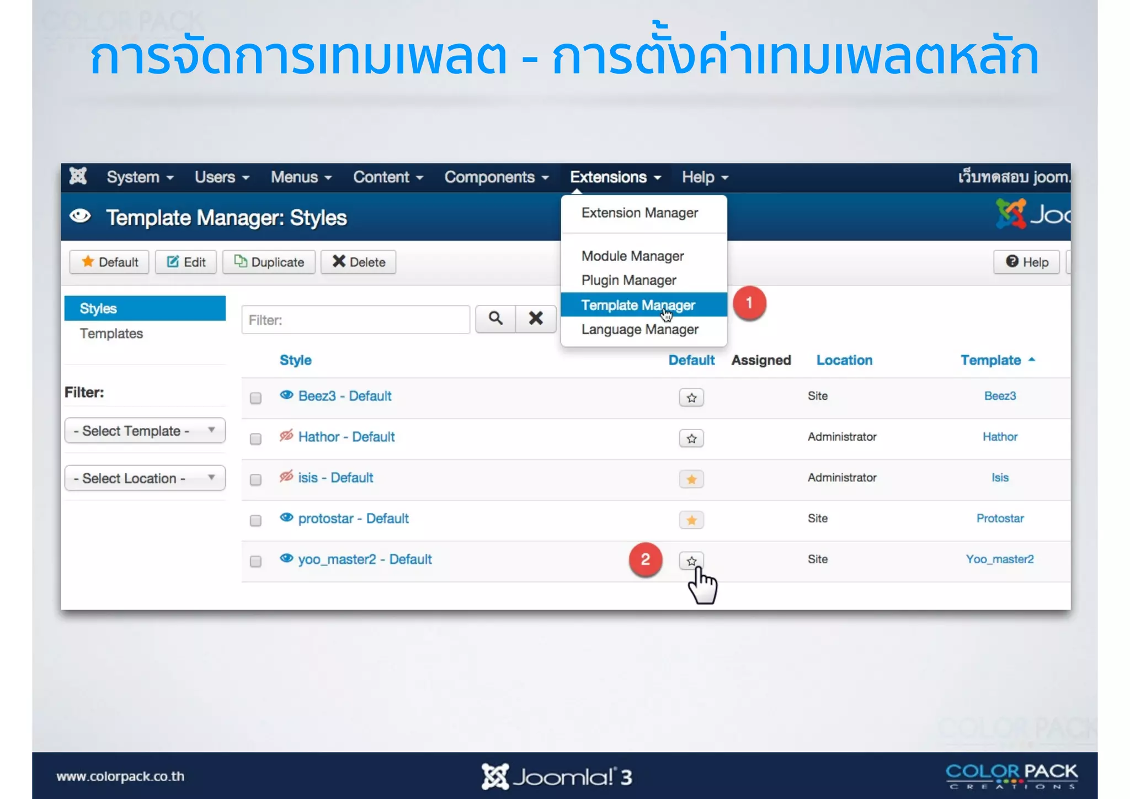1130x799 pixels.
Task: Choose Module Manager from the dropdown
Action: 632,256
